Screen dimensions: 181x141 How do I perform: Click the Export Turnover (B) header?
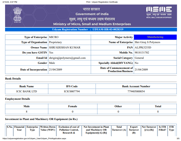click(134, 130)
